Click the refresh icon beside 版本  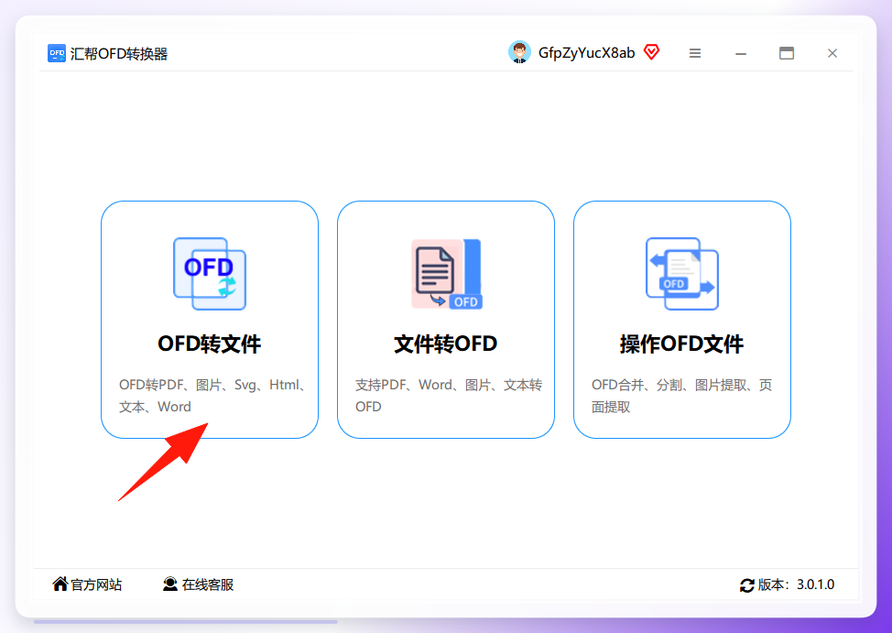tap(747, 585)
